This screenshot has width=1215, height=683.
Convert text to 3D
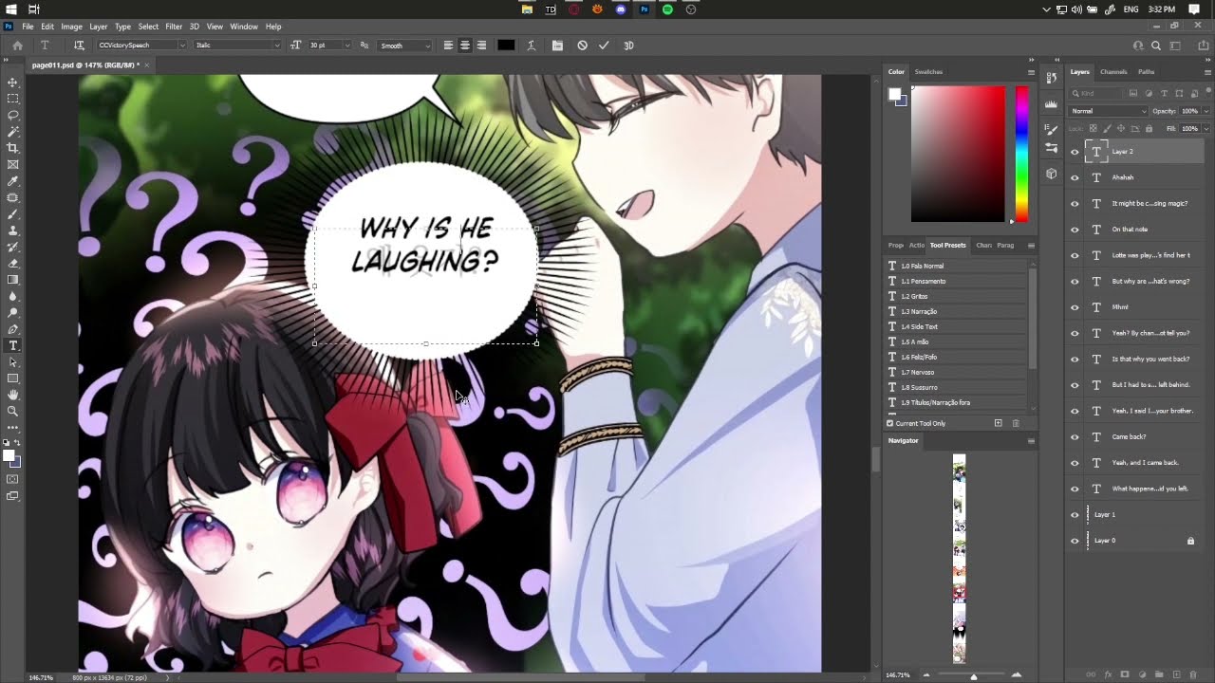point(628,46)
